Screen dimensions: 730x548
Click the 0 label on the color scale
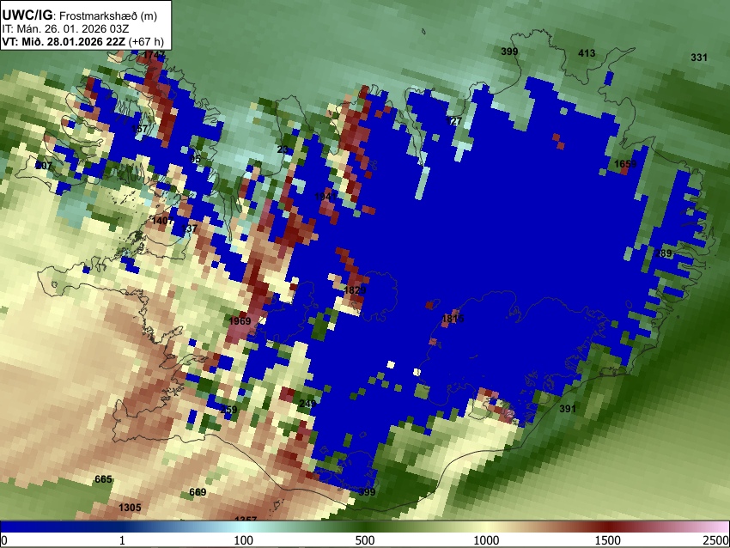point(4,540)
